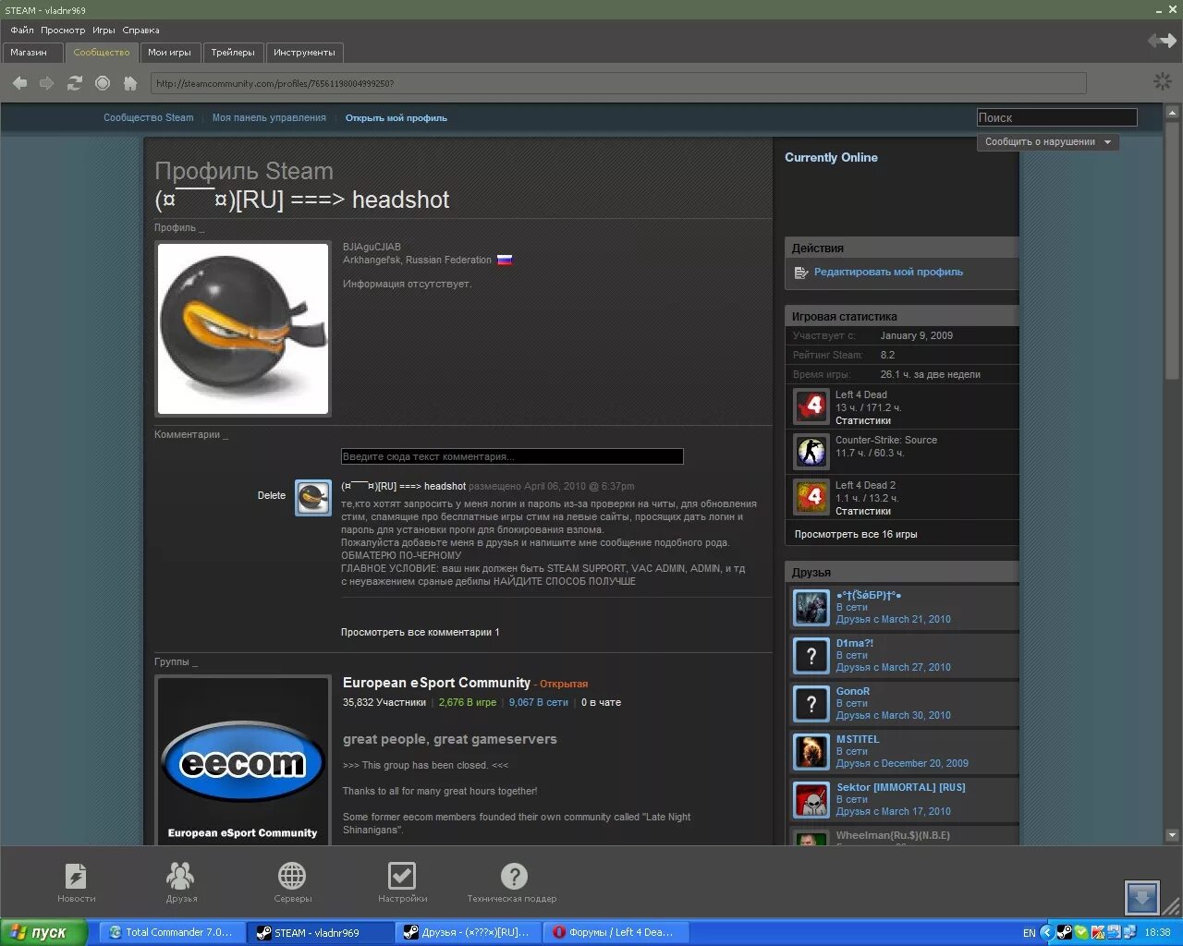This screenshot has width=1183, height=946.
Task: Click Просмотреть все комментарии 1
Action: [x=421, y=633]
